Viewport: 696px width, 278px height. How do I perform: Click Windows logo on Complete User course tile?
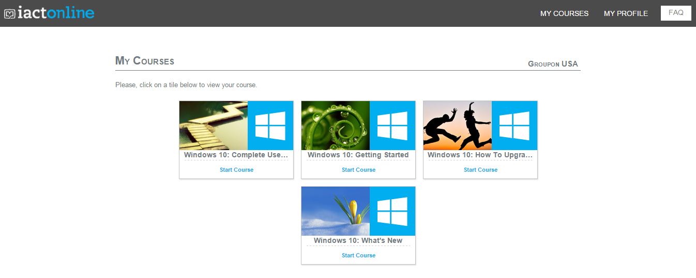coord(270,125)
